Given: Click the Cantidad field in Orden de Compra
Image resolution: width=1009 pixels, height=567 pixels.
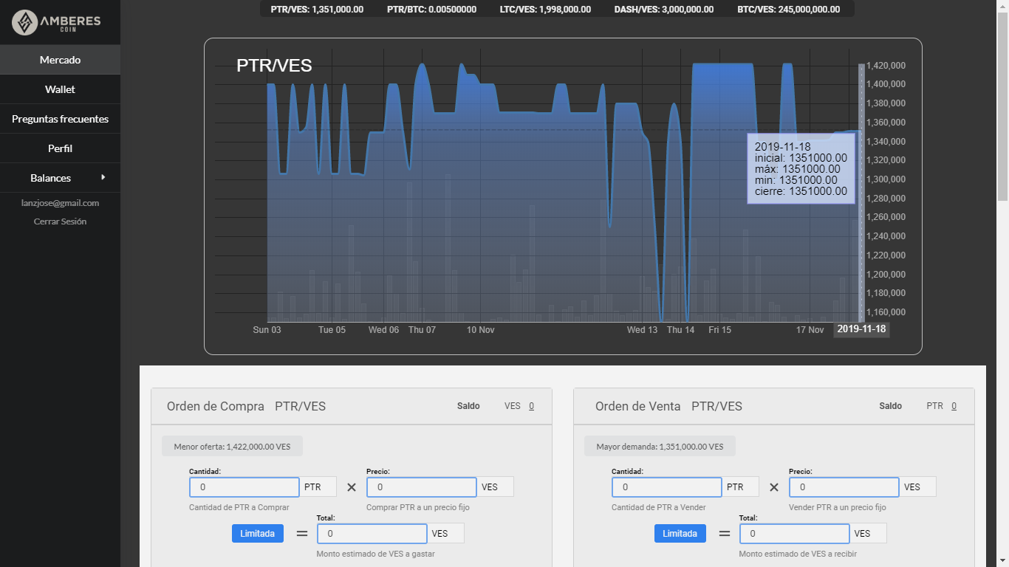Looking at the screenshot, I should [x=244, y=487].
